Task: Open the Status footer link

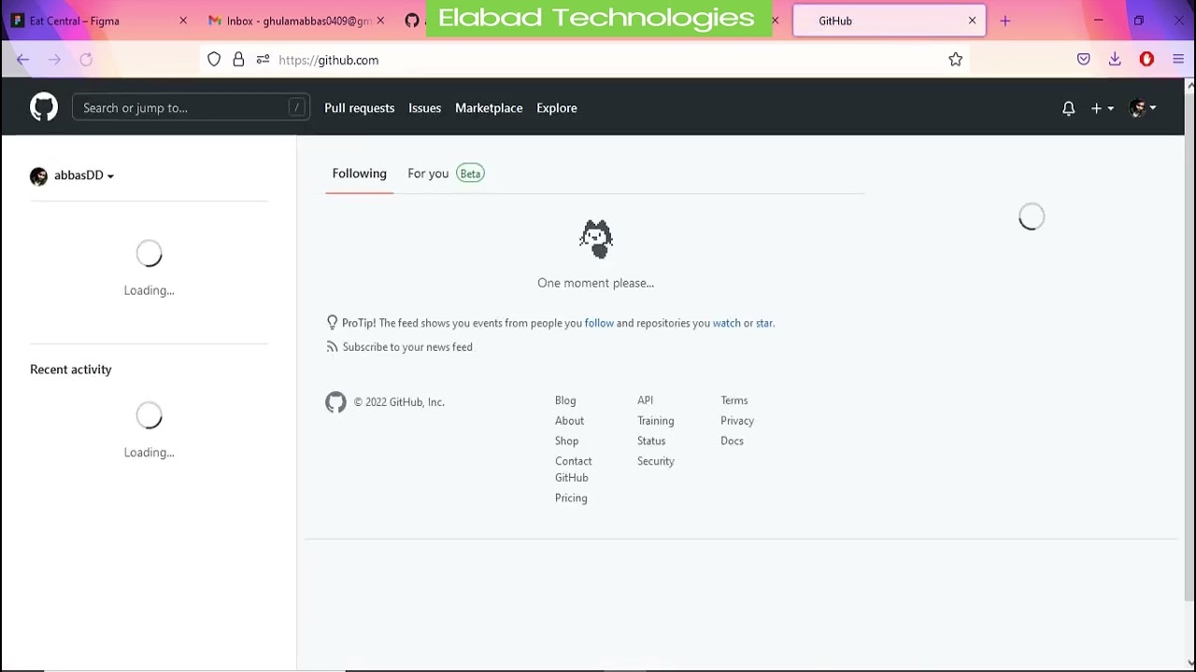Action: (x=651, y=441)
